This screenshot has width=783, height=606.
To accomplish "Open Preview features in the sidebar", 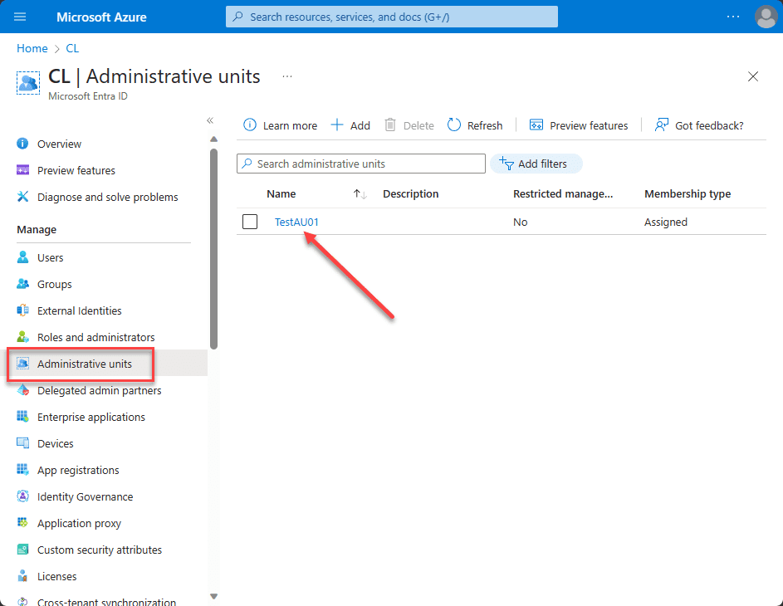I will click(x=76, y=171).
